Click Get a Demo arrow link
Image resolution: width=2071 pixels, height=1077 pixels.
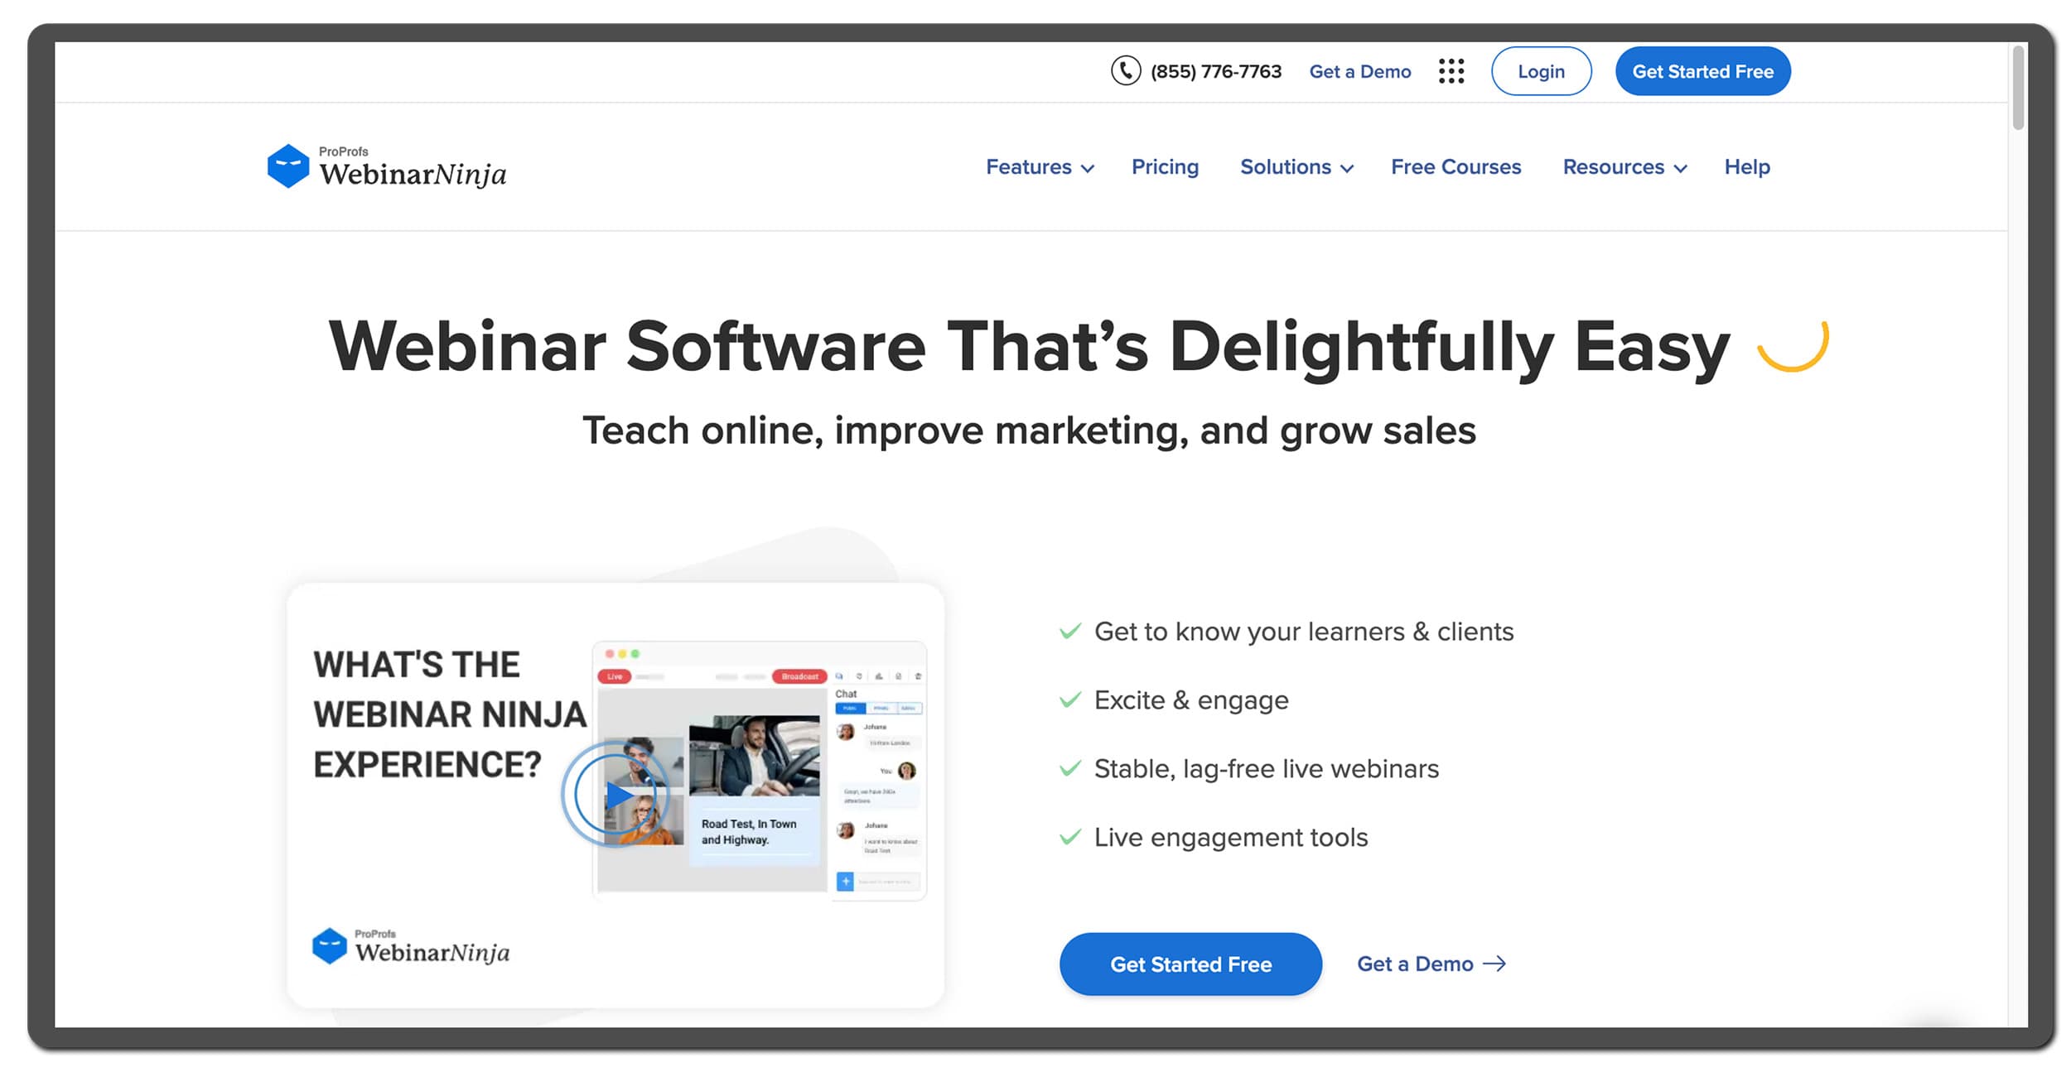[x=1429, y=964]
